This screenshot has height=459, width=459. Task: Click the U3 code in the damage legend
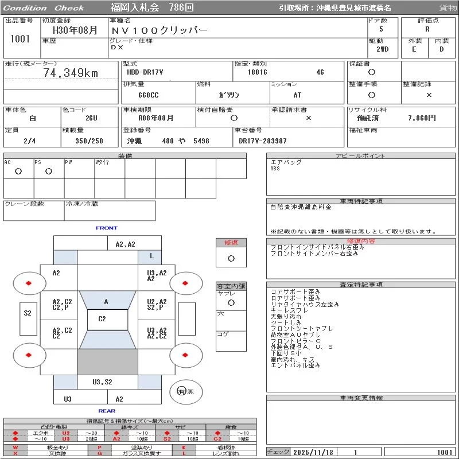[x=66, y=439]
